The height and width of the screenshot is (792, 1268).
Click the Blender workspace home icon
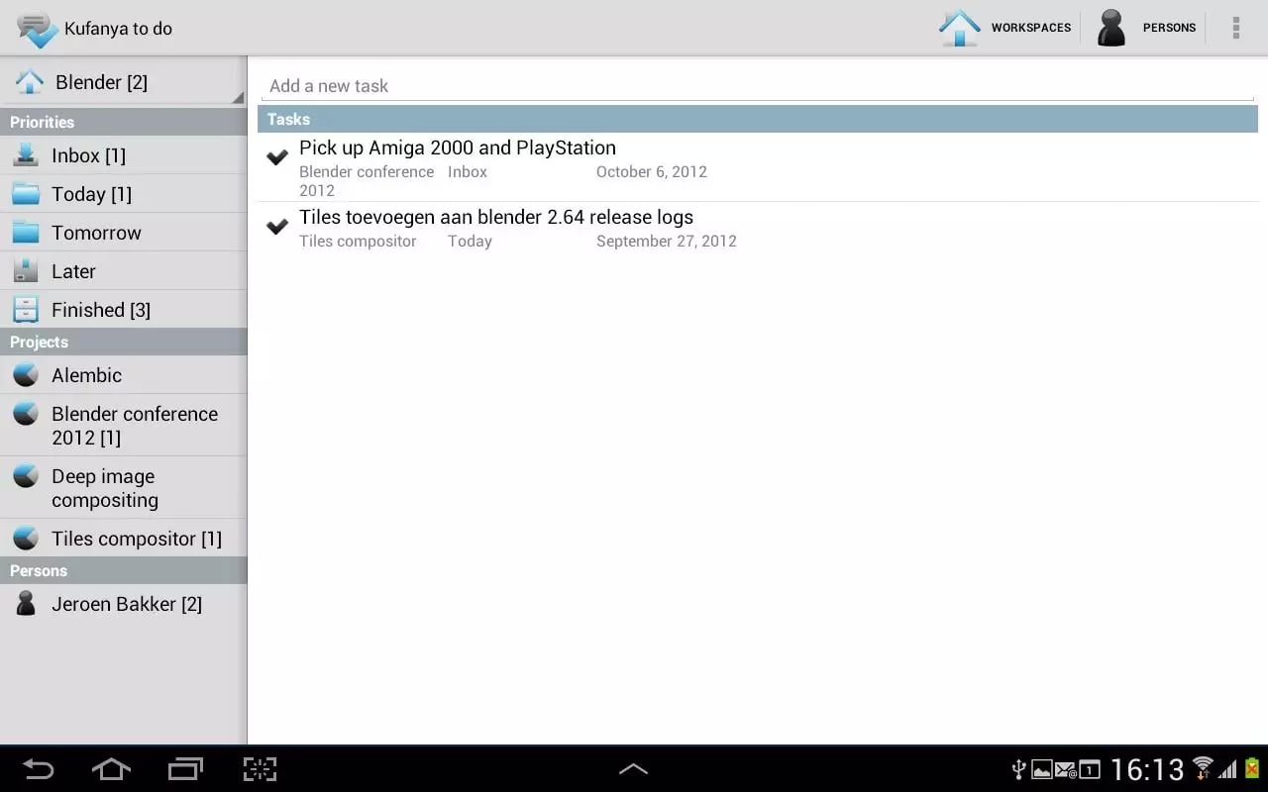(30, 82)
